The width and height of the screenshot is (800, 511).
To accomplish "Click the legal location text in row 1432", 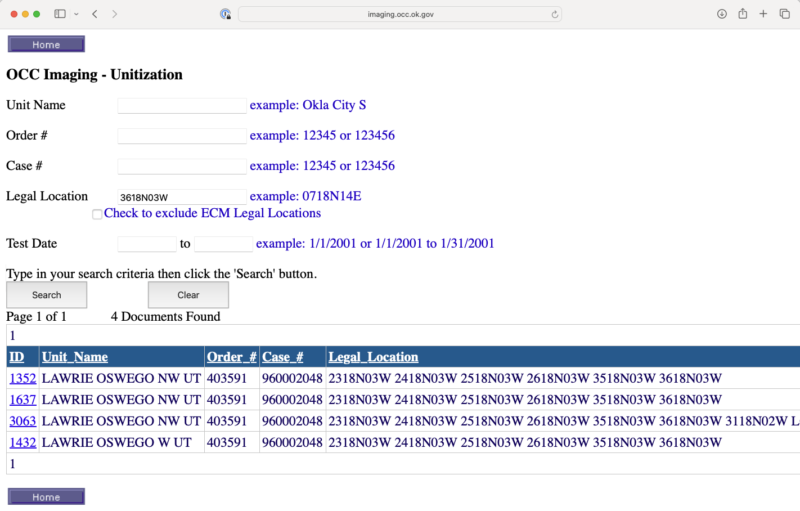I will [x=525, y=442].
